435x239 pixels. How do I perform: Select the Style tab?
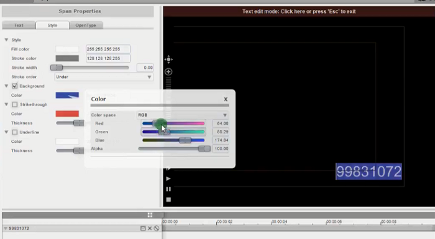[52, 25]
